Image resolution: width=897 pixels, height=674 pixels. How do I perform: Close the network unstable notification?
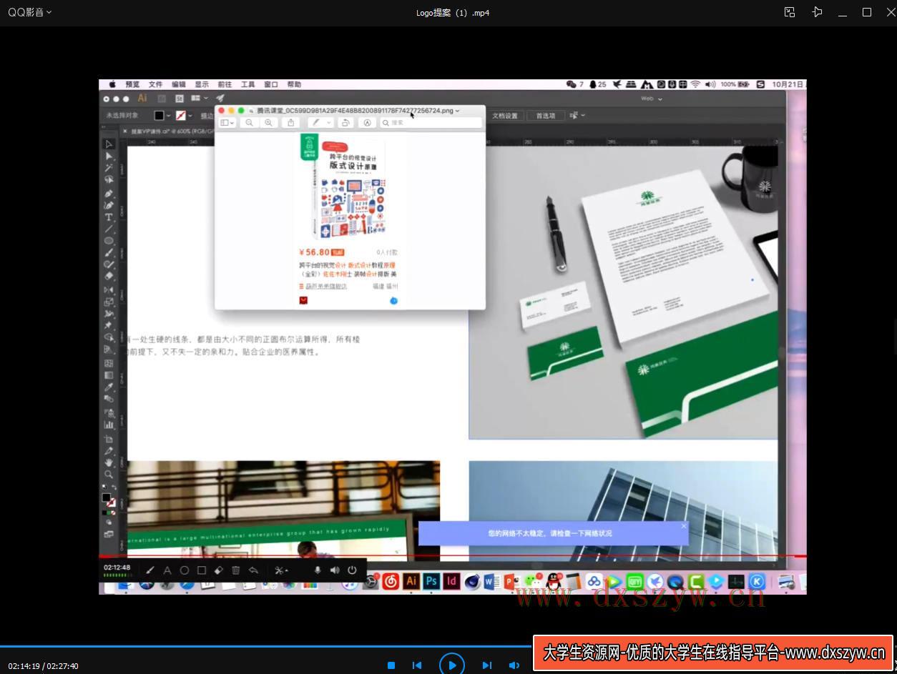pos(684,526)
